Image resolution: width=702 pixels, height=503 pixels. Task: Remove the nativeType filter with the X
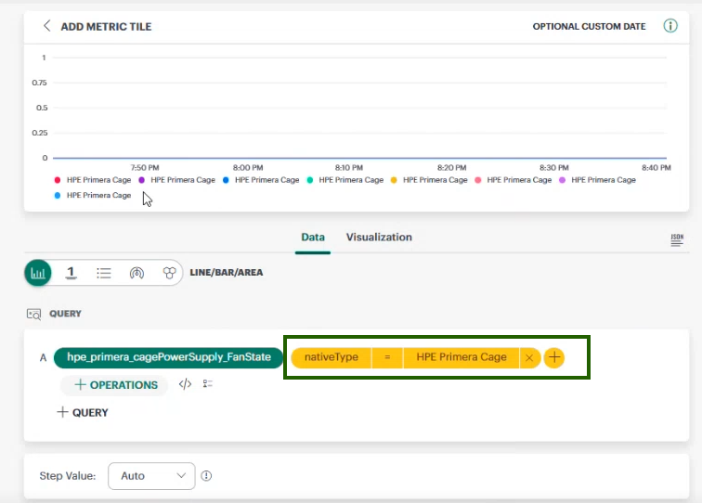point(529,357)
